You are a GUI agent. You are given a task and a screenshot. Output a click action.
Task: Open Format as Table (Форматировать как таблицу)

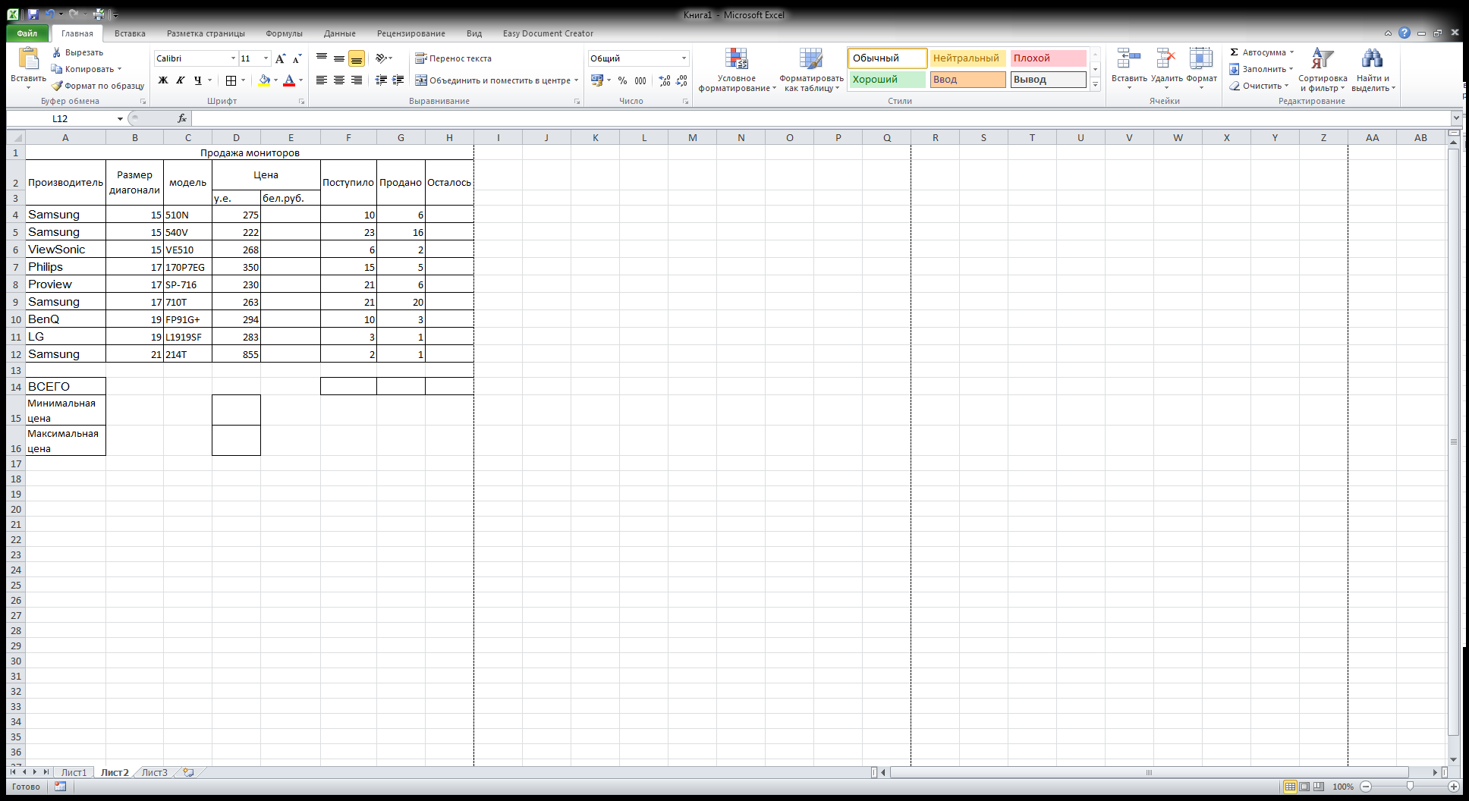[811, 70]
